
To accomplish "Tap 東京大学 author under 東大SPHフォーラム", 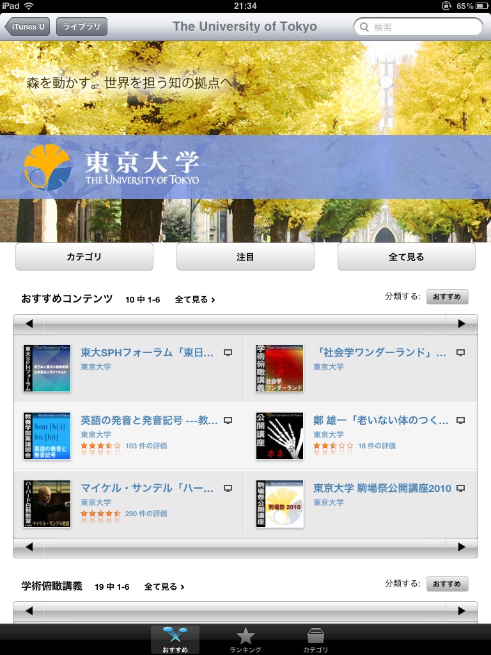I will (96, 367).
